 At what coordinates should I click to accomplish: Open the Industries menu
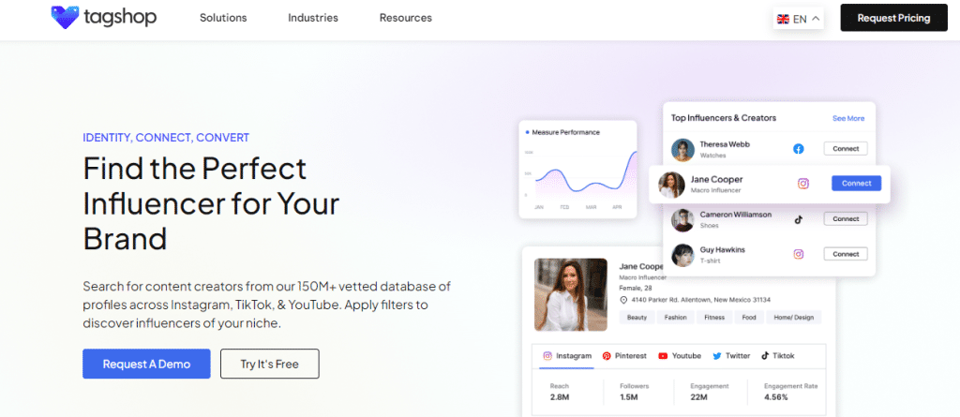pos(313,18)
